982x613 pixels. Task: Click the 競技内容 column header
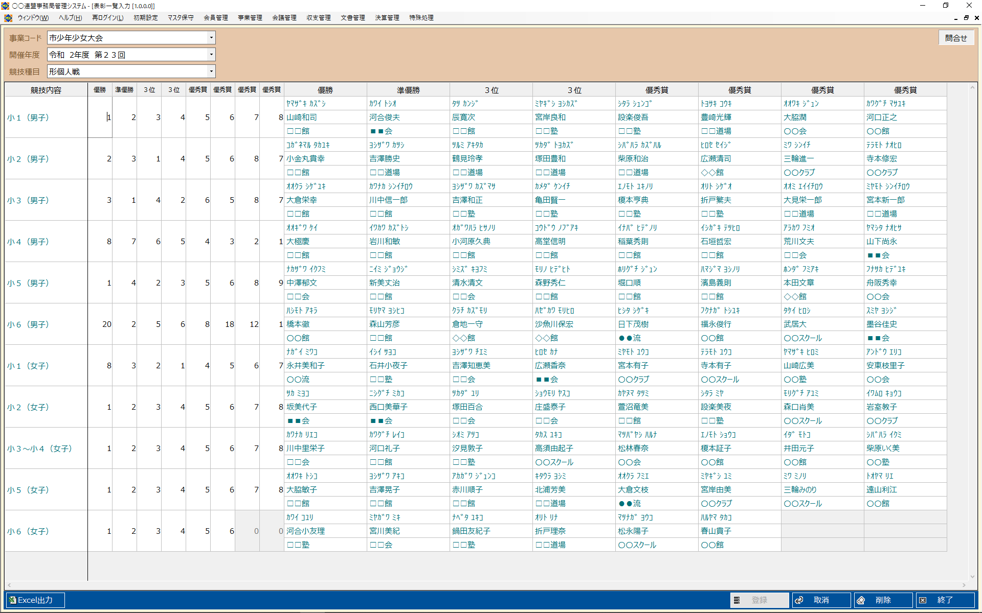(x=46, y=90)
